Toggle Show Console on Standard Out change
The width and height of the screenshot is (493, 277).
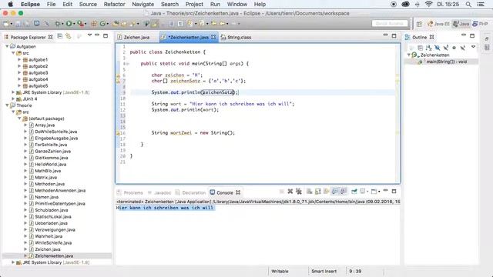[335, 192]
